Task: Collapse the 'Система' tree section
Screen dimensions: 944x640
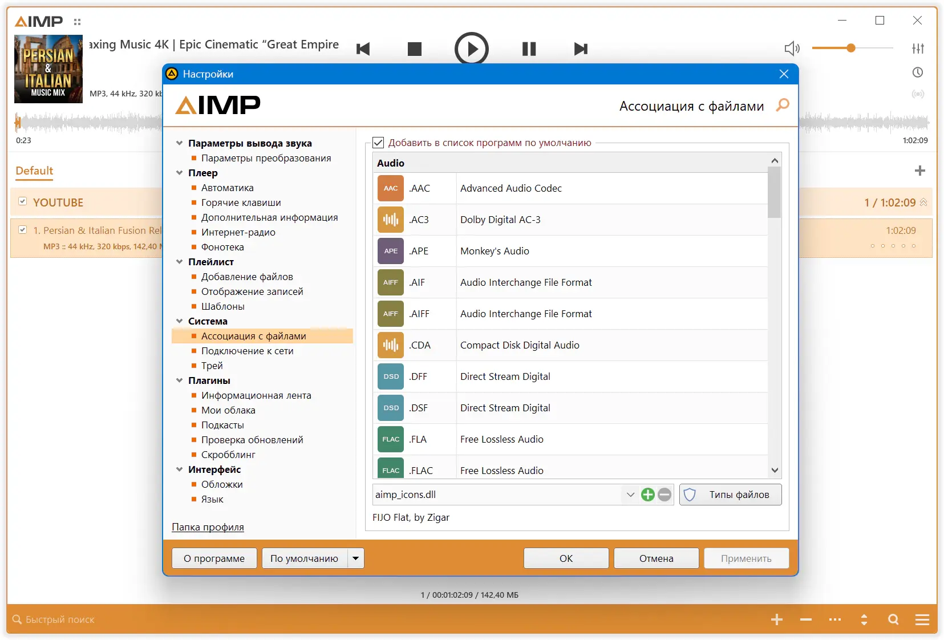Action: pos(180,321)
